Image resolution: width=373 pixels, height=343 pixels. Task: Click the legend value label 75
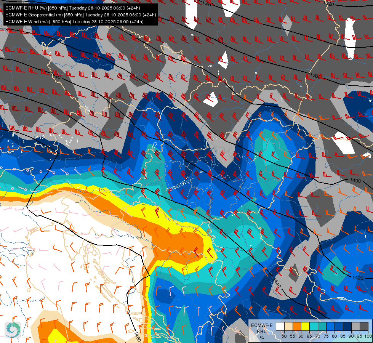[326, 336]
